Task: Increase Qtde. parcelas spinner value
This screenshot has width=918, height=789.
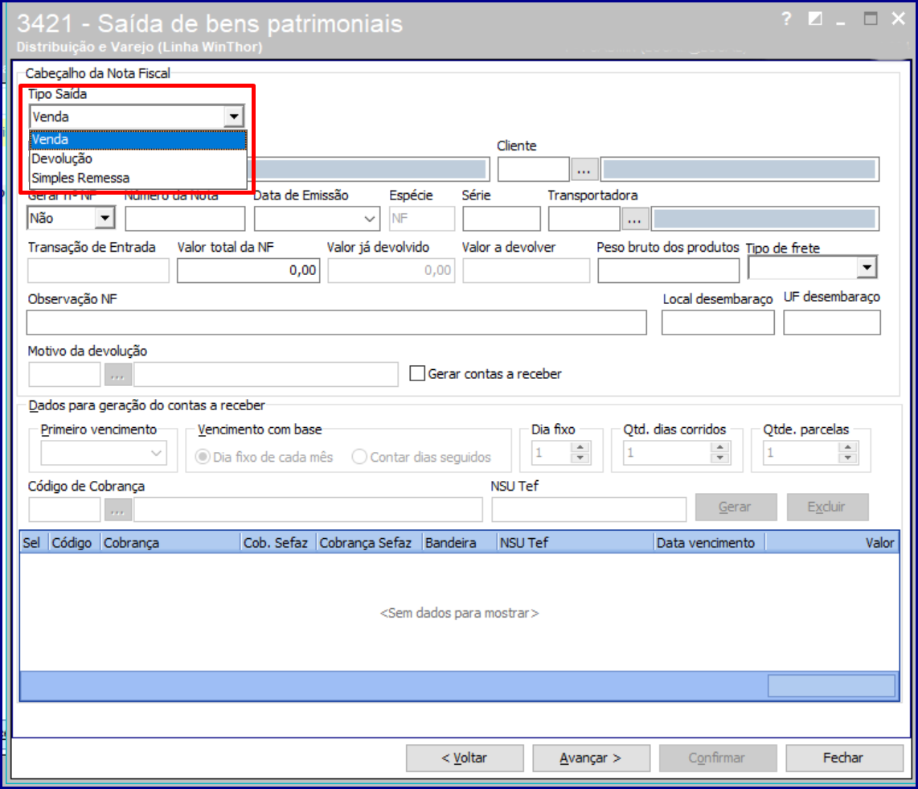Action: tap(848, 447)
